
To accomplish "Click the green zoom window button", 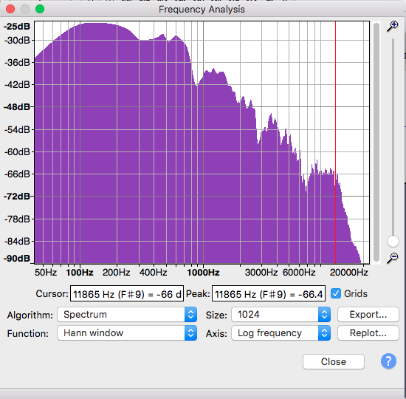I will [x=40, y=9].
